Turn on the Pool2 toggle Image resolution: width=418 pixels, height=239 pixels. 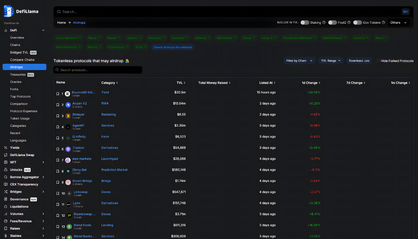332,22
